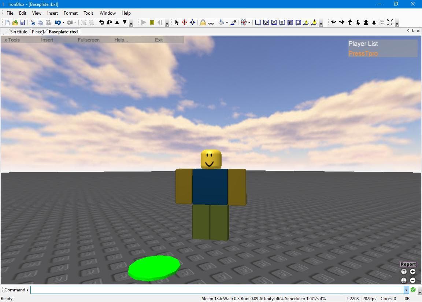Pan camera left with toolbar arrow
Image resolution: width=422 pixels, height=302 pixels.
coord(334,22)
